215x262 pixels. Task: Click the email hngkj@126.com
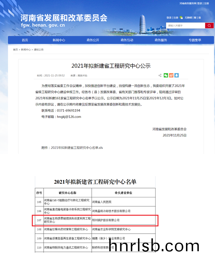point(69,117)
